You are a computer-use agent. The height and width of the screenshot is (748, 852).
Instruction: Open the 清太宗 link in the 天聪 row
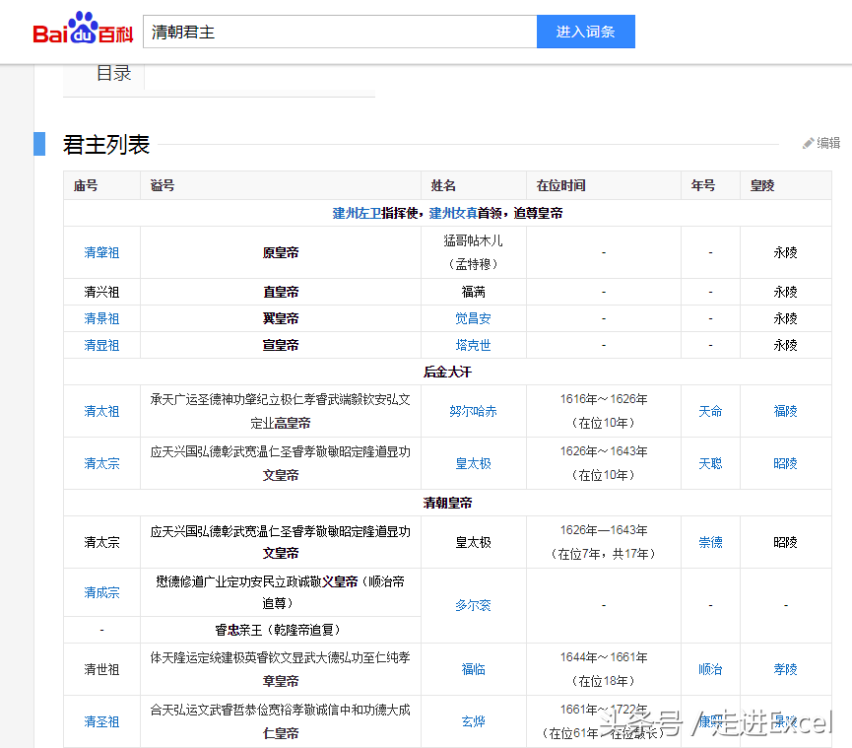(x=101, y=464)
